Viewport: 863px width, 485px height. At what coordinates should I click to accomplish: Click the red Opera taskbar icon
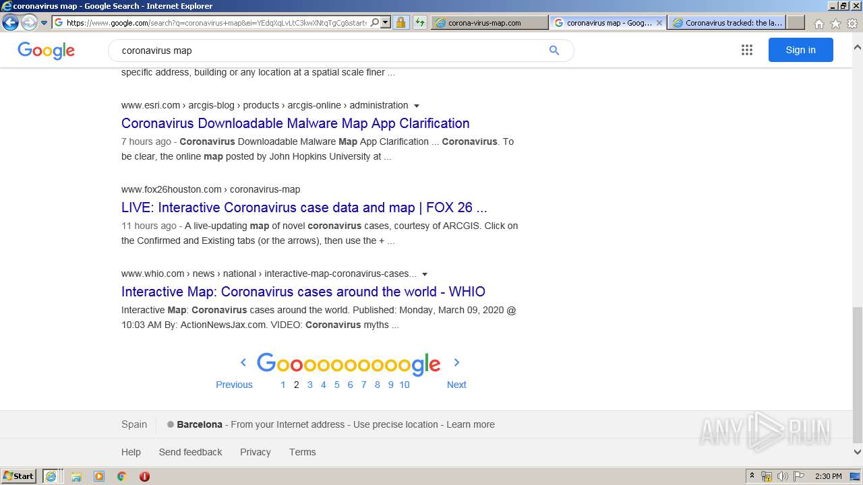pyautogui.click(x=144, y=476)
